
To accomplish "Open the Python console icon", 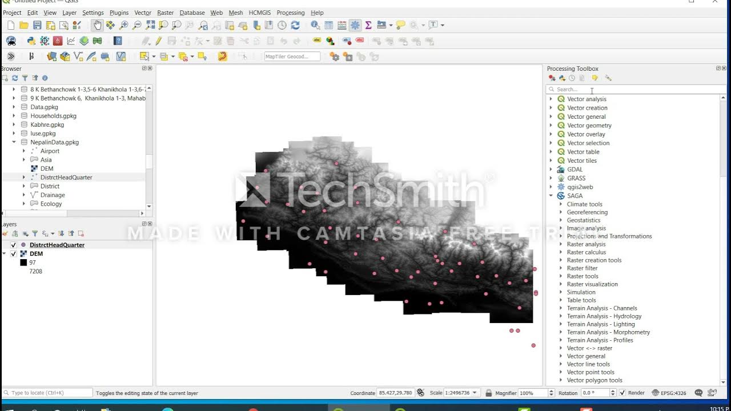I will 31,41.
